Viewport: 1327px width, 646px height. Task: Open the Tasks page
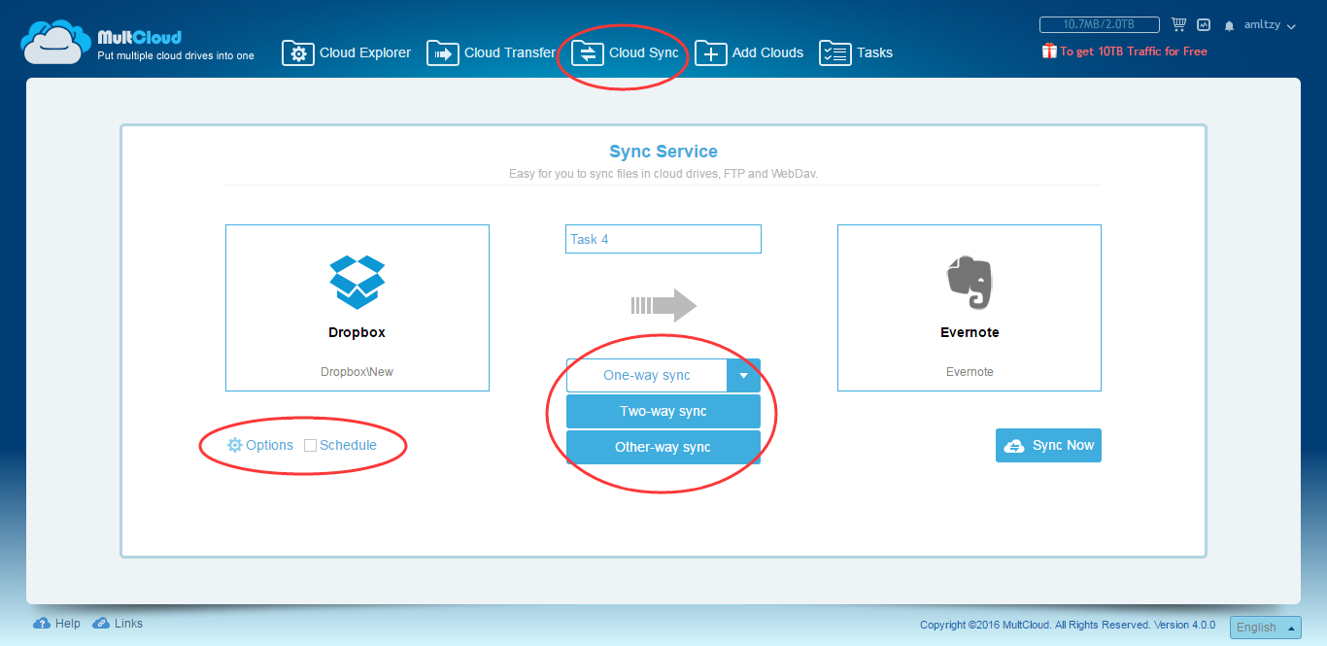856,52
